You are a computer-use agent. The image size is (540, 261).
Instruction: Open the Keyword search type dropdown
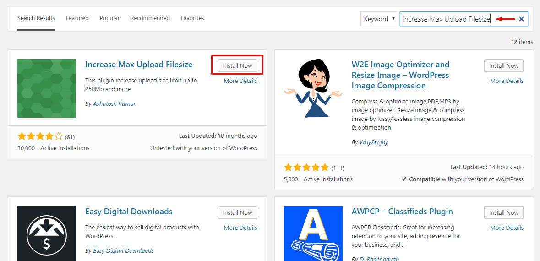click(379, 19)
